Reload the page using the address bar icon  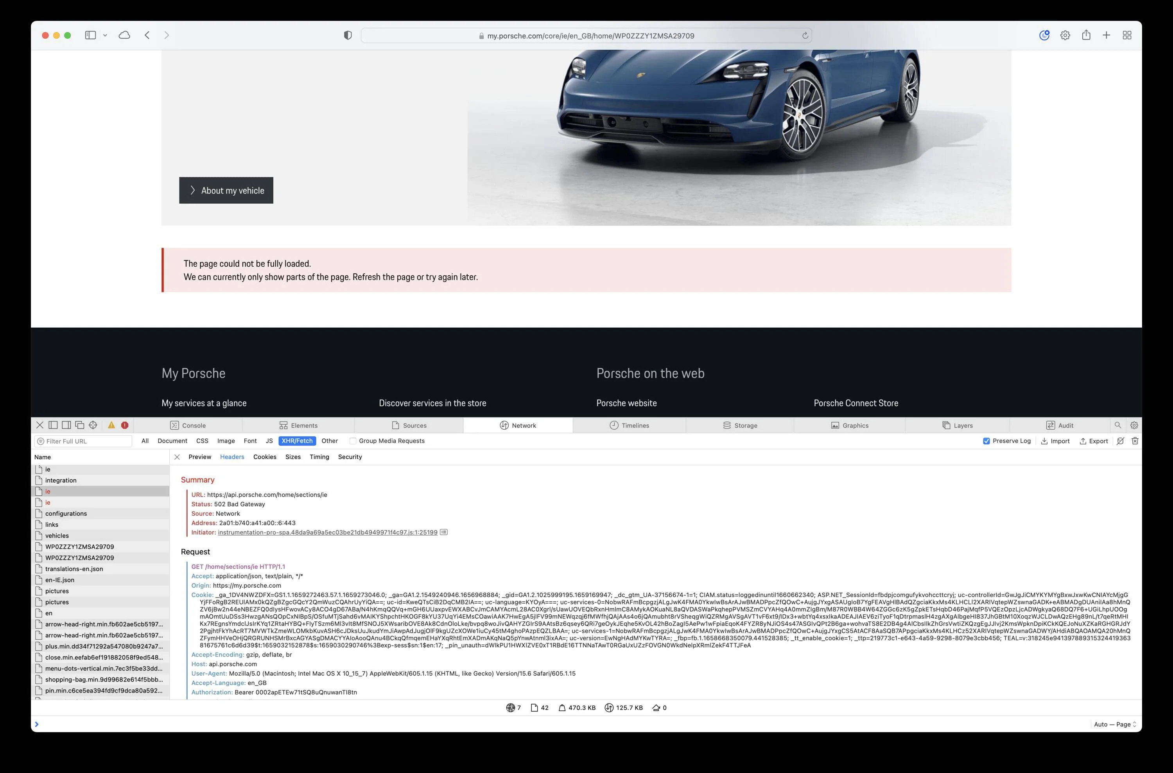(805, 36)
